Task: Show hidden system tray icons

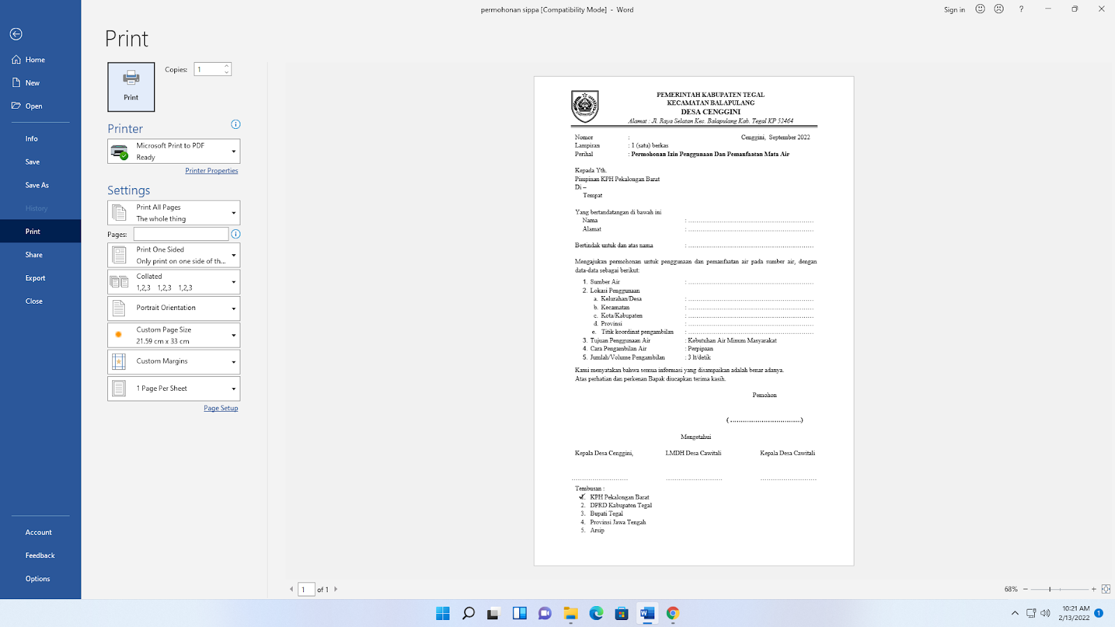Action: point(1015,613)
